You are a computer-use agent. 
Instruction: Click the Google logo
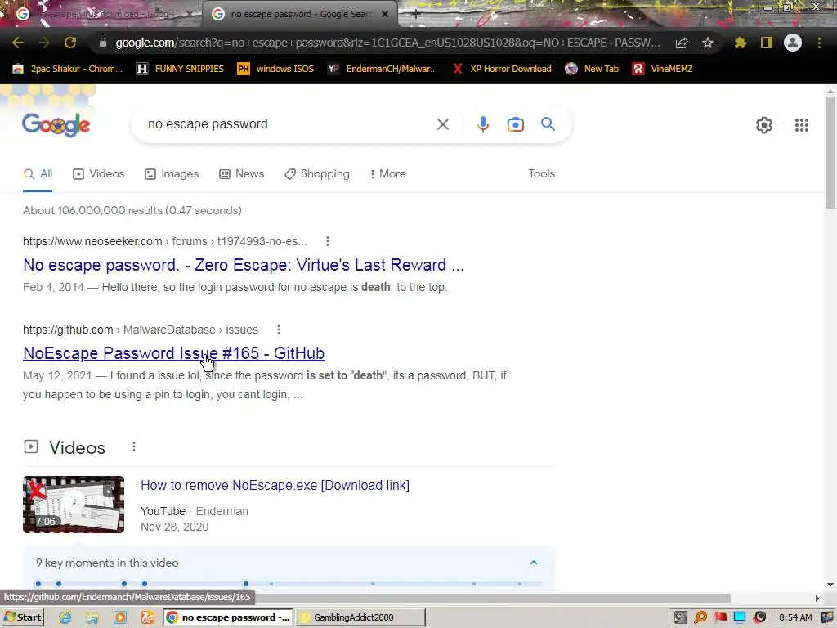pyautogui.click(x=56, y=125)
